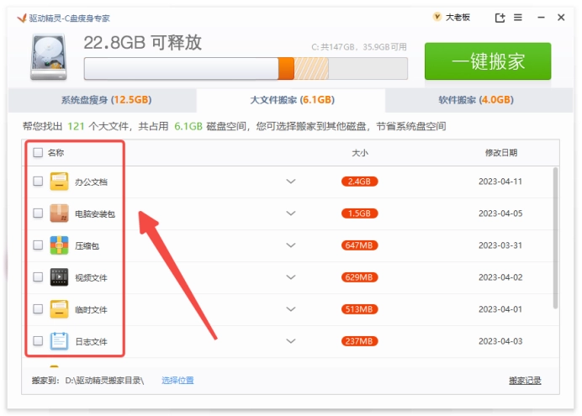Image resolution: width=582 pixels, height=416 pixels.
Task: Expand the 日志文件 row chevron
Action: 291,341
